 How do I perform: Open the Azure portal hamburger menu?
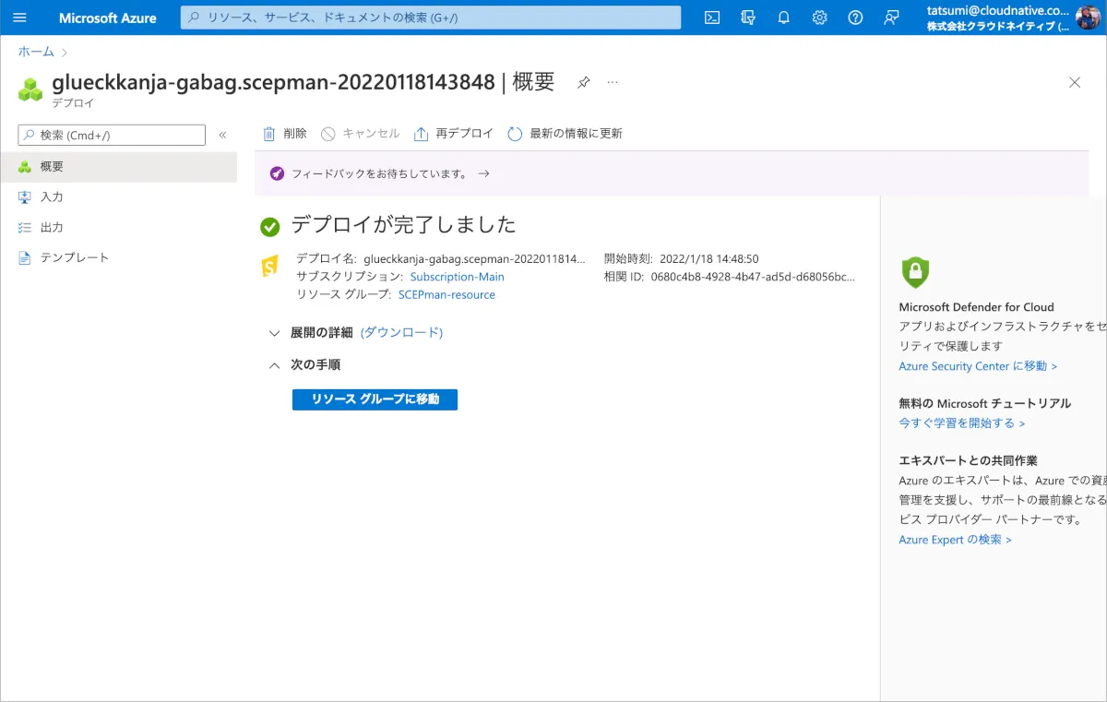[19, 18]
